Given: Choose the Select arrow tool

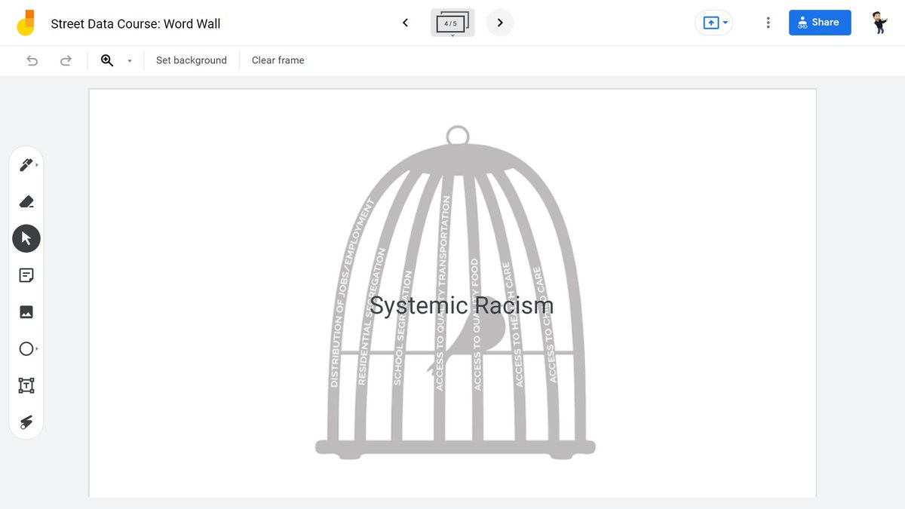Looking at the screenshot, I should pos(26,238).
